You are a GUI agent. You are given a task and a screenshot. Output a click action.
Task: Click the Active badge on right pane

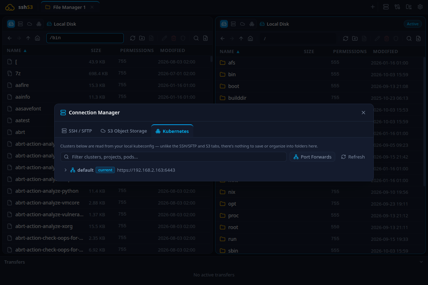(413, 24)
